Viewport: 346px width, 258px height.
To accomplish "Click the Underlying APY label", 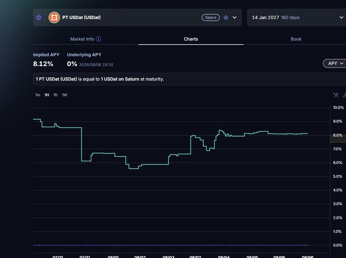I will [84, 55].
